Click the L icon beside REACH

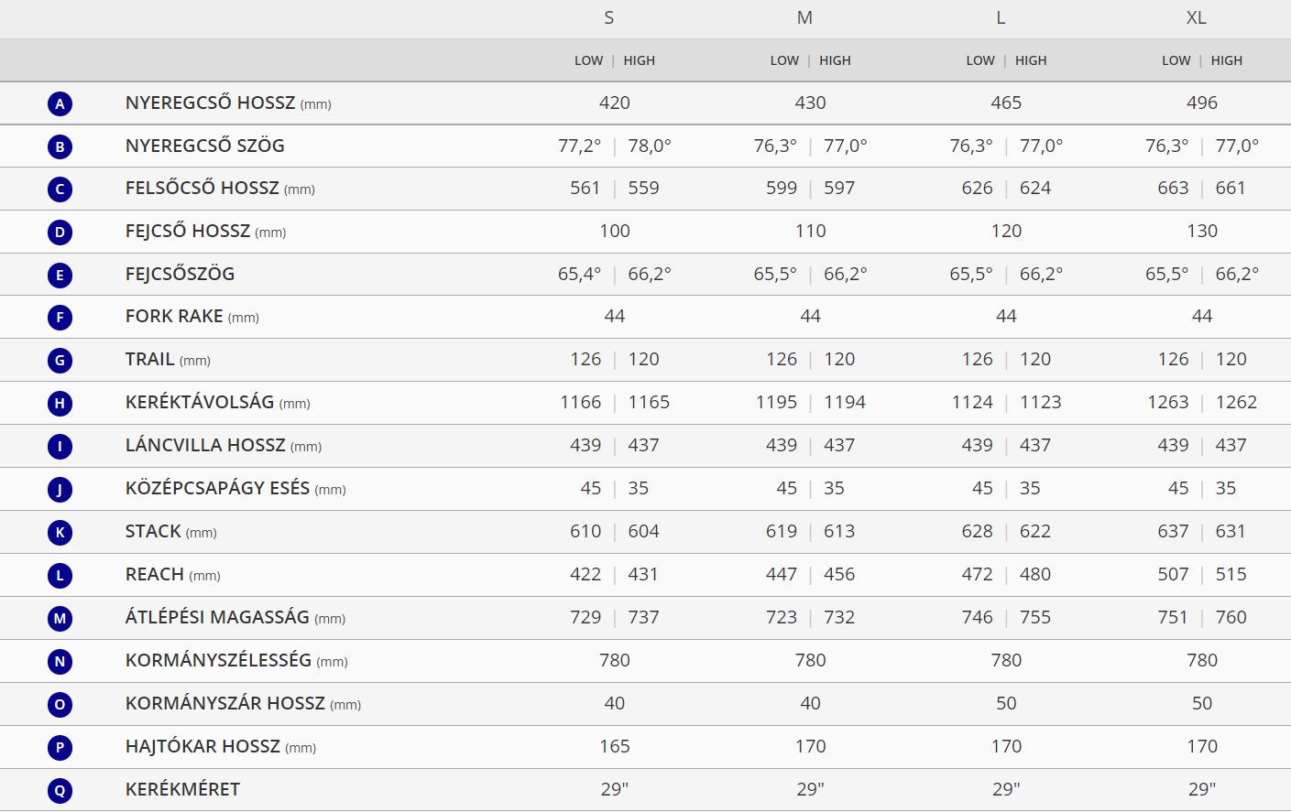pos(60,575)
